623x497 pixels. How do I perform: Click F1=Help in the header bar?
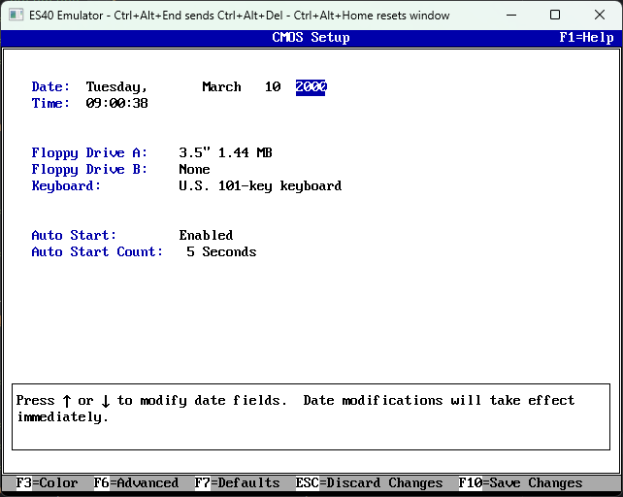pos(586,38)
